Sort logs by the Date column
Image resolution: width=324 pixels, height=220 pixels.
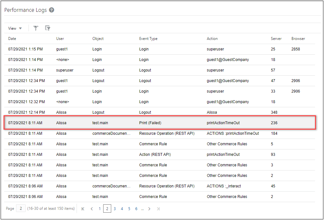[12, 38]
